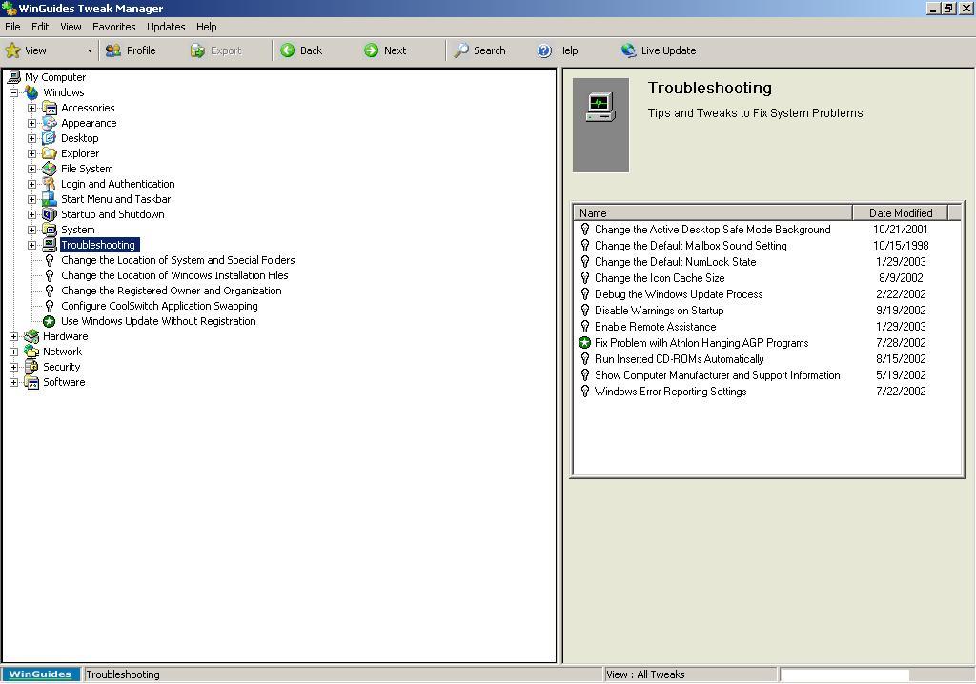976x684 pixels.
Task: Click the Login and Authentication keys icon
Action: click(50, 184)
